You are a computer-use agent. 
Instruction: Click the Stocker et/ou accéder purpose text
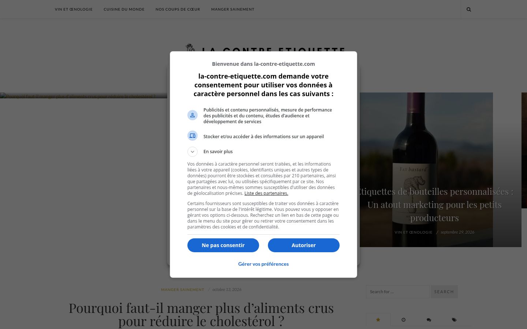263,137
